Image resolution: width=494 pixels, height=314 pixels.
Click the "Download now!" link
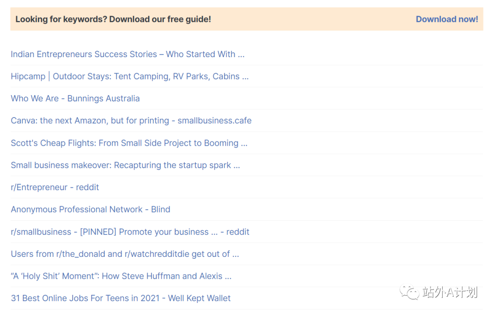[x=446, y=19]
